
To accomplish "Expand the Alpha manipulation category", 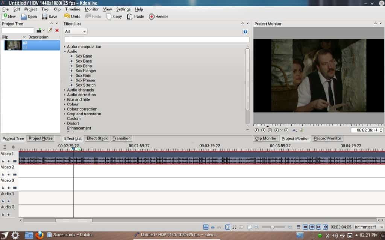I will (x=65, y=47).
